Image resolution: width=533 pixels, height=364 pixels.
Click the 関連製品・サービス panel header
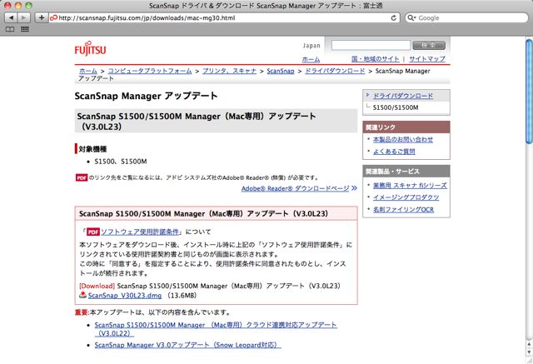[406, 171]
